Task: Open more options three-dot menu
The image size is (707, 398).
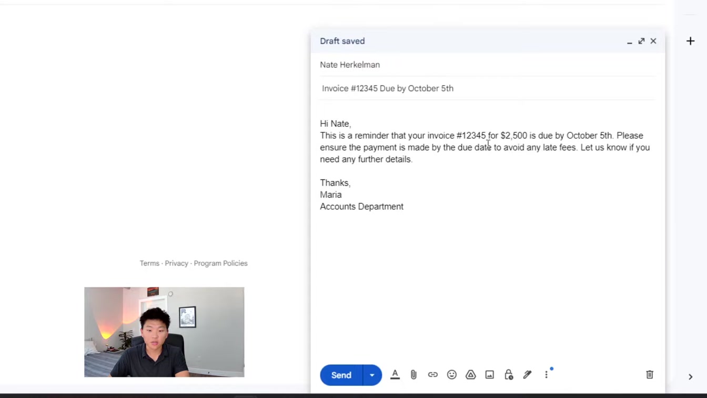Action: pos(546,375)
